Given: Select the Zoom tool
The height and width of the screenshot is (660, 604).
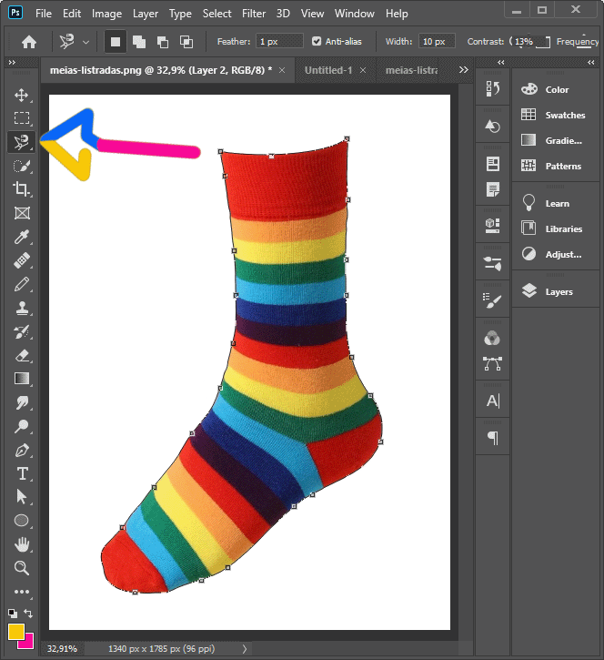Looking at the screenshot, I should pyautogui.click(x=22, y=568).
